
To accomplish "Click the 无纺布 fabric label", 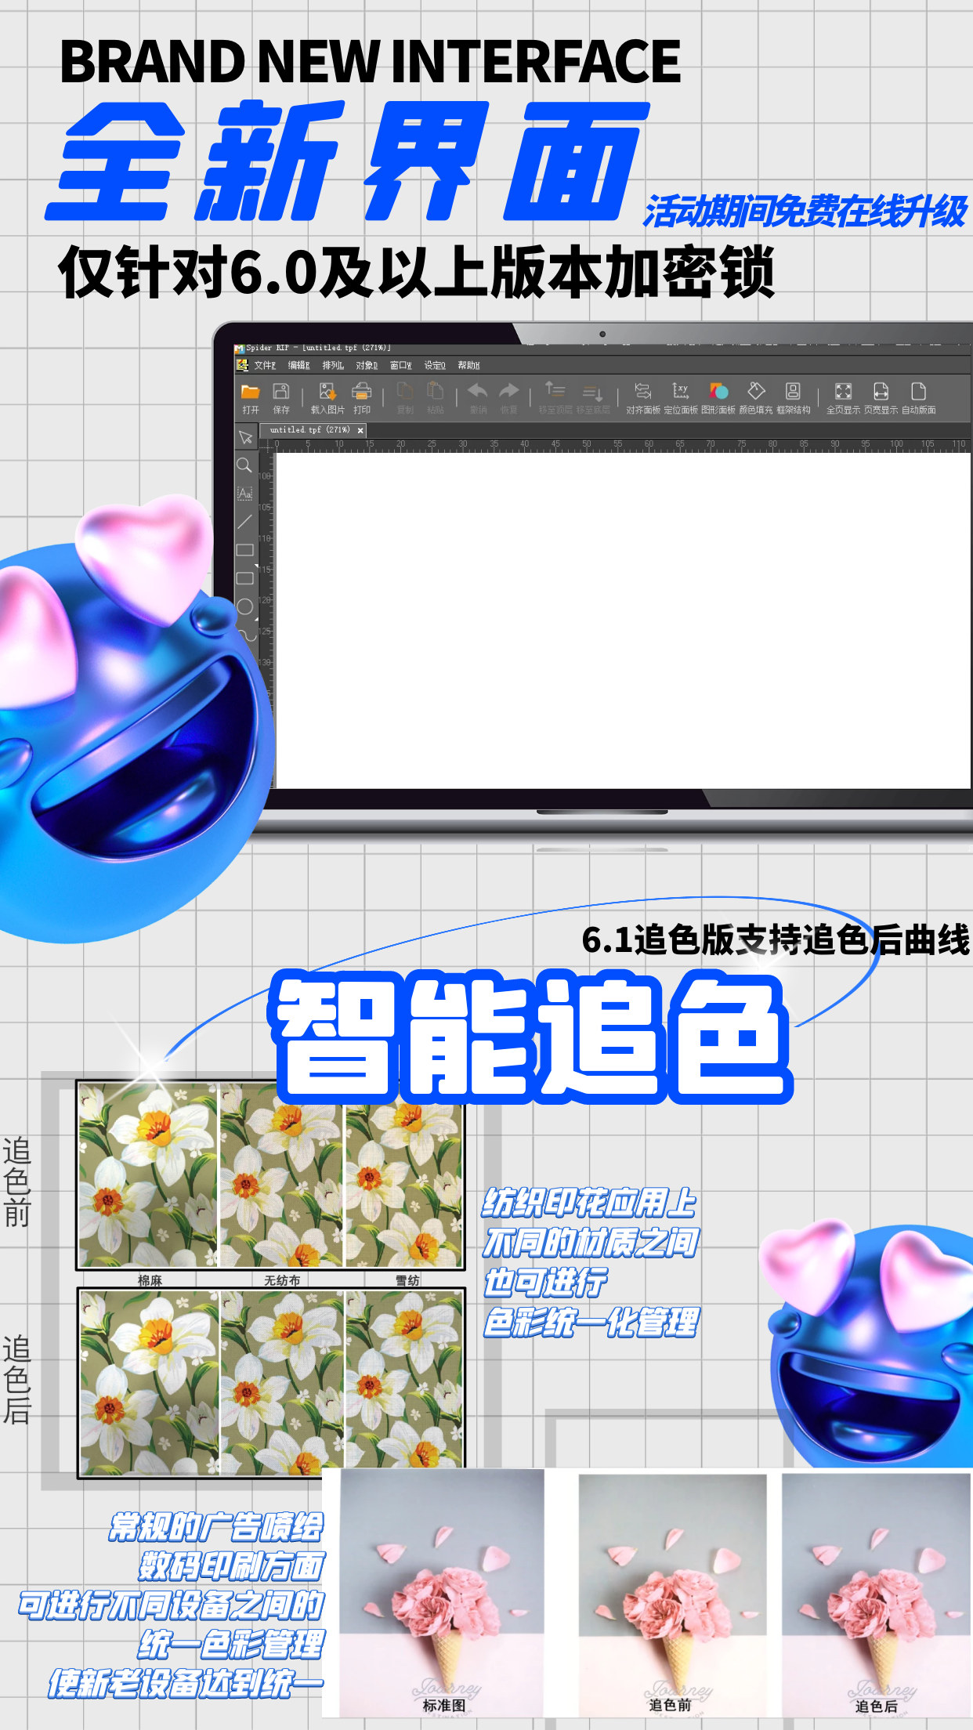I will (x=282, y=1280).
